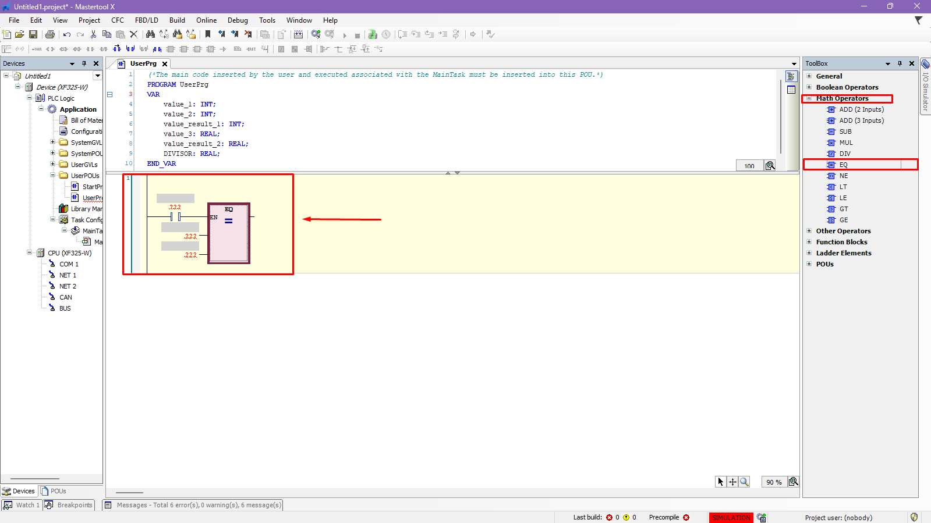Toggle bookmark using the bookmark icon
This screenshot has height=523, width=931.
pyautogui.click(x=208, y=34)
